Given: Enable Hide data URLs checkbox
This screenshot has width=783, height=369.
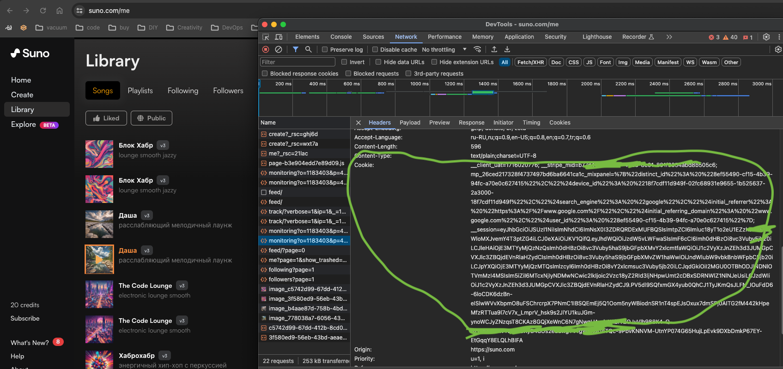Looking at the screenshot, I should 378,62.
